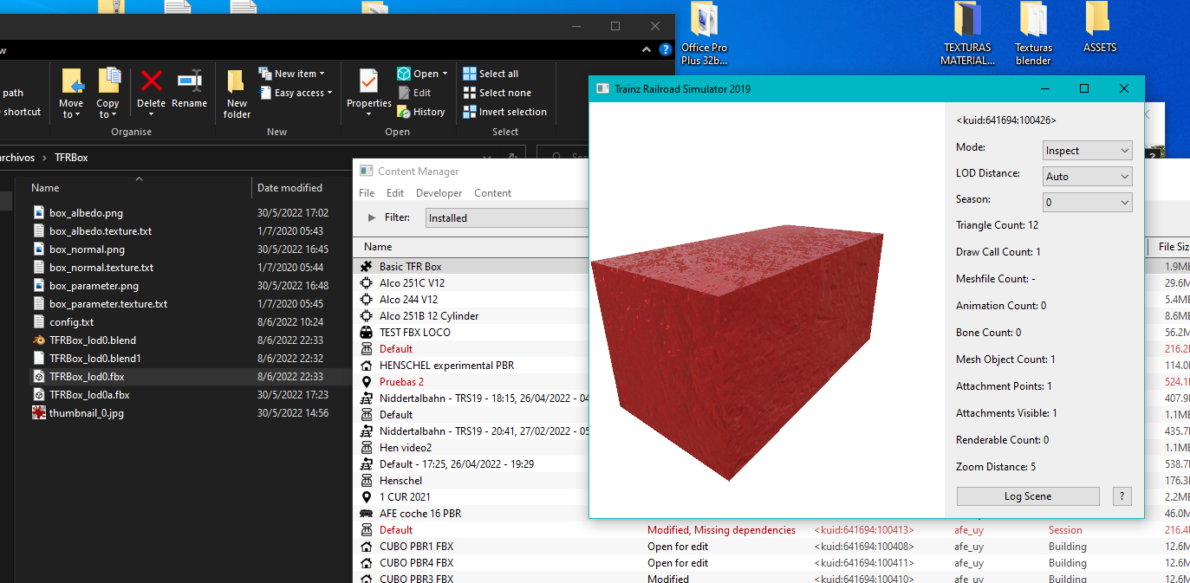This screenshot has width=1190, height=583.
Task: Select CUBO PBR1 FBX asset
Action: point(771,547)
